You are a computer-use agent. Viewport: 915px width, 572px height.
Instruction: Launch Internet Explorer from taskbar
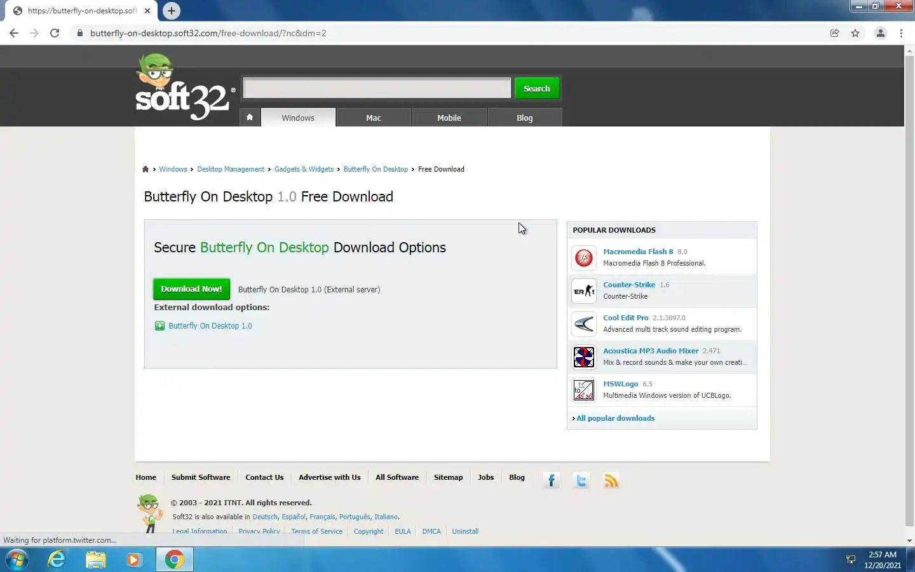[57, 560]
